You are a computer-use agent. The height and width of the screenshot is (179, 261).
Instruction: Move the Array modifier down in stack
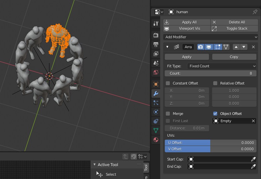[244, 47]
